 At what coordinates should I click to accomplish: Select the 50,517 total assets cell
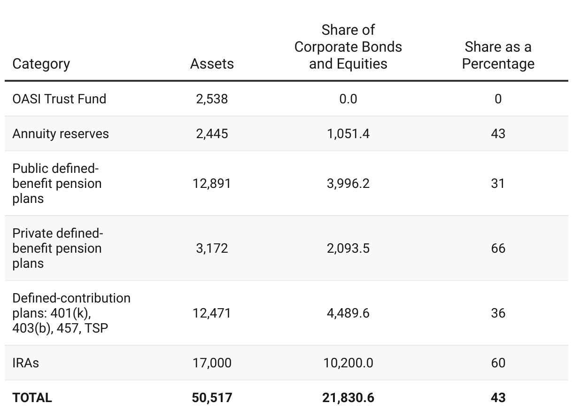pos(212,397)
